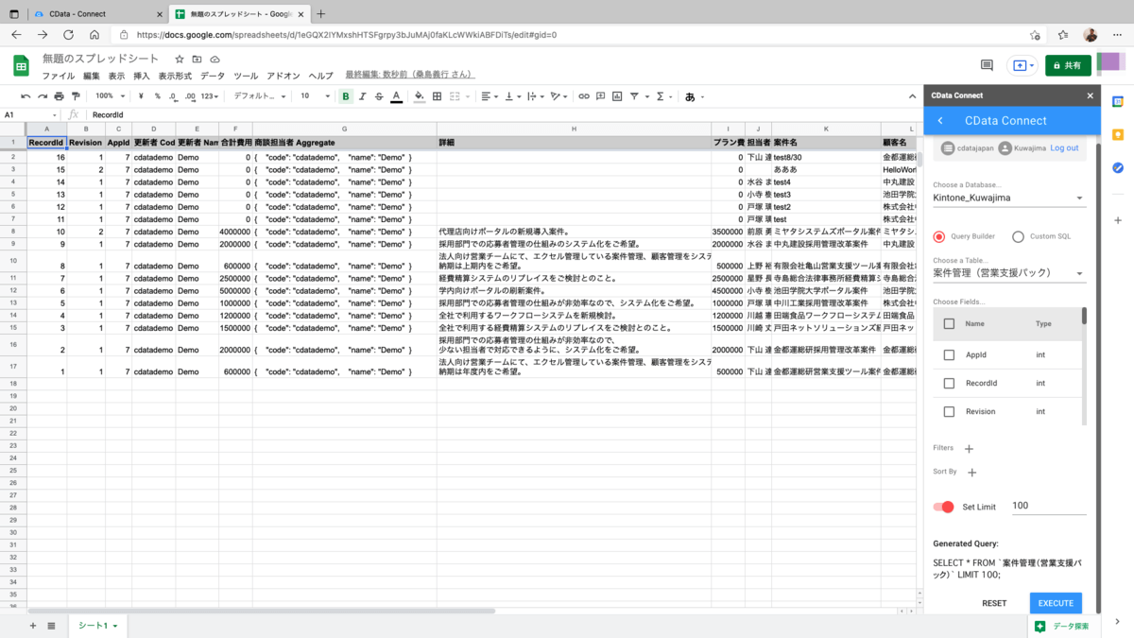Check the Revision field checkbox
This screenshot has width=1134, height=638.
pos(950,412)
